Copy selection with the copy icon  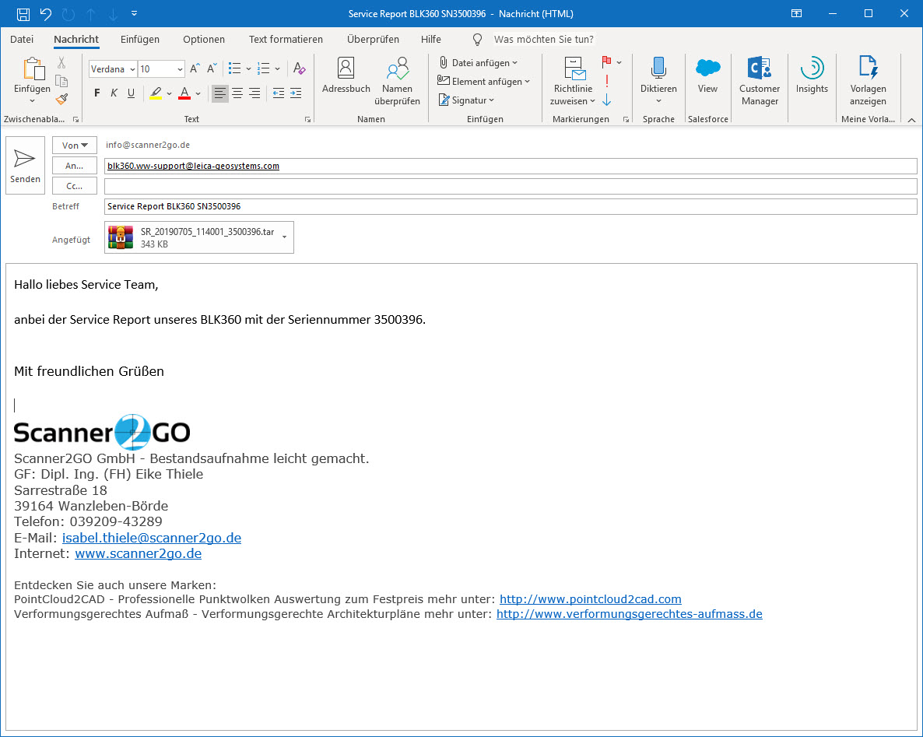(61, 81)
